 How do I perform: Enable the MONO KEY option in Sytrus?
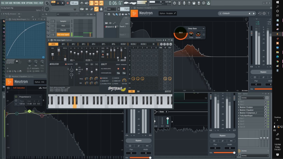[x=101, y=81]
